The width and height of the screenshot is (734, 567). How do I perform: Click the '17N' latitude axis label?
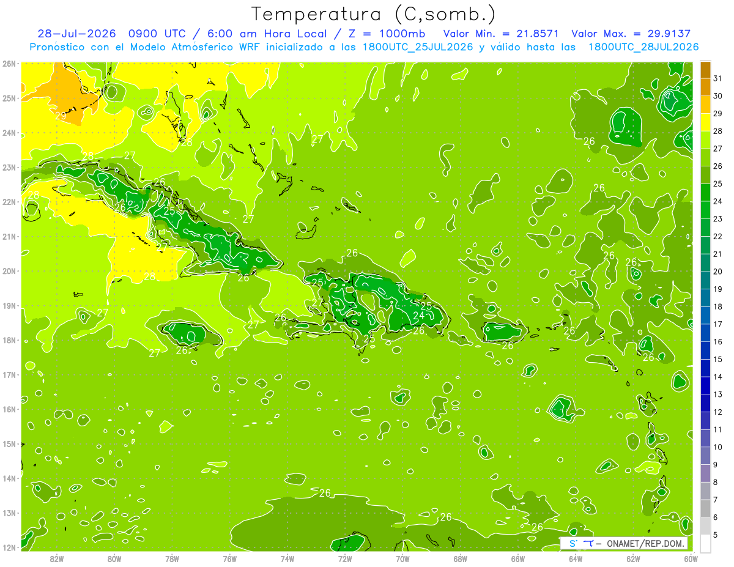(9, 375)
